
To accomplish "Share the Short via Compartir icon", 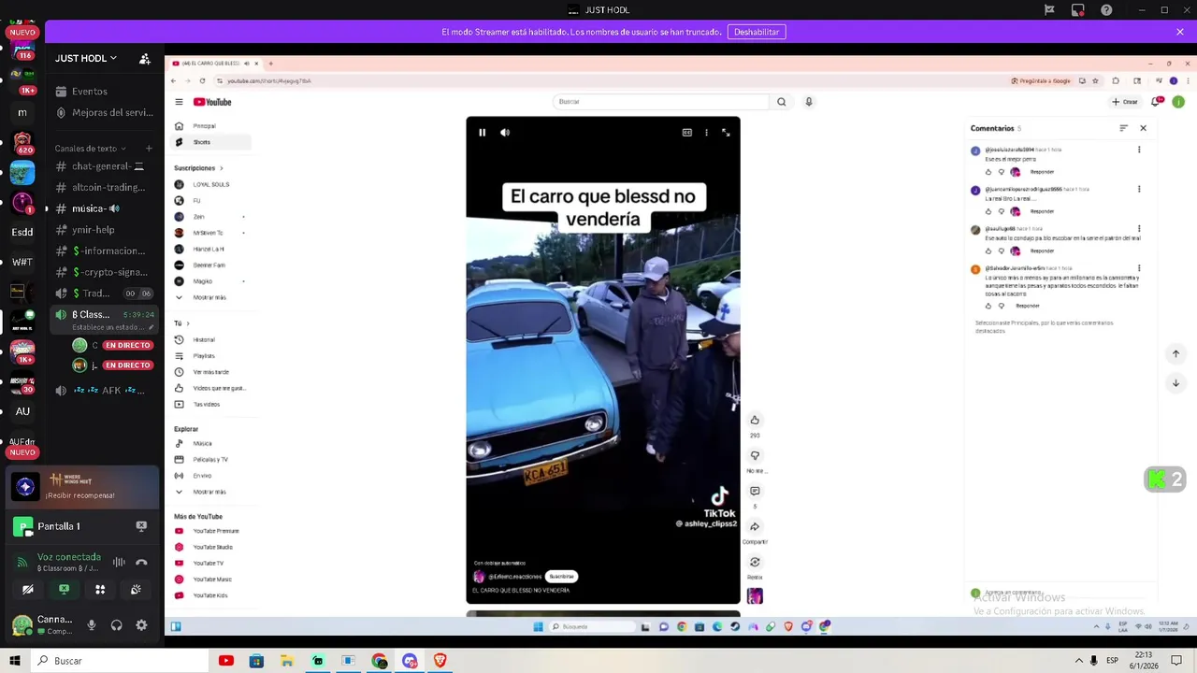I will point(755,526).
